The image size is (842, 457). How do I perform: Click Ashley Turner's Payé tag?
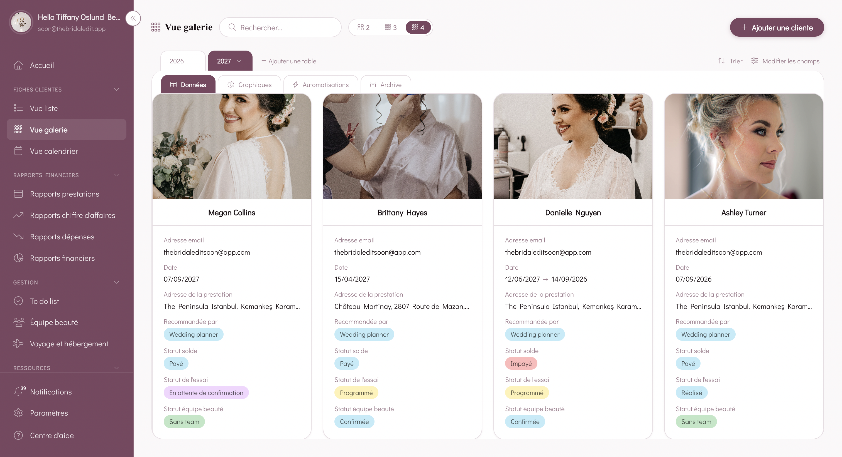(x=688, y=363)
